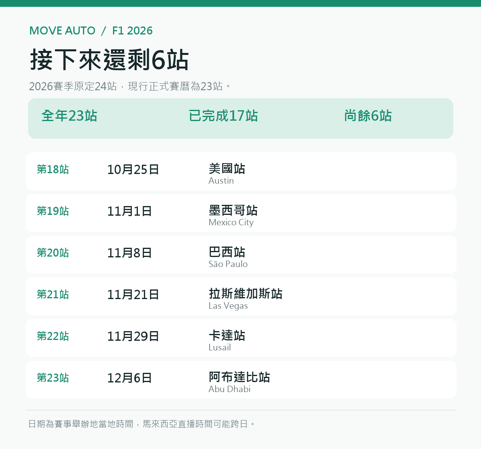Select the 第20站 round label
The width and height of the screenshot is (481, 449).
53,253
